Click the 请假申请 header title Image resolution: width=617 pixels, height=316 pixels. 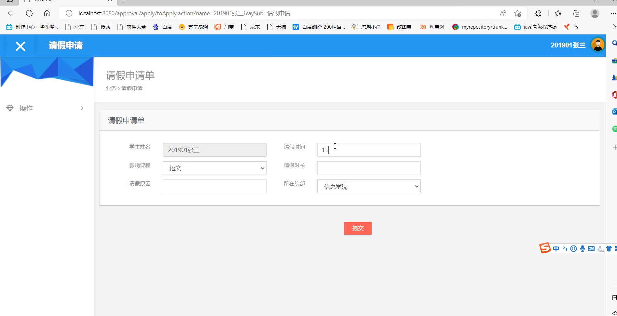tap(66, 45)
